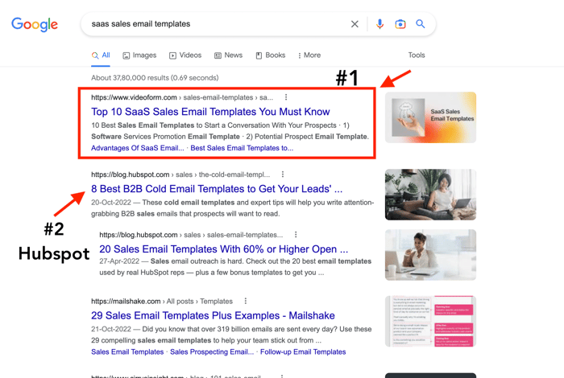Select the News tab
This screenshot has width=564, height=378.
click(x=228, y=55)
